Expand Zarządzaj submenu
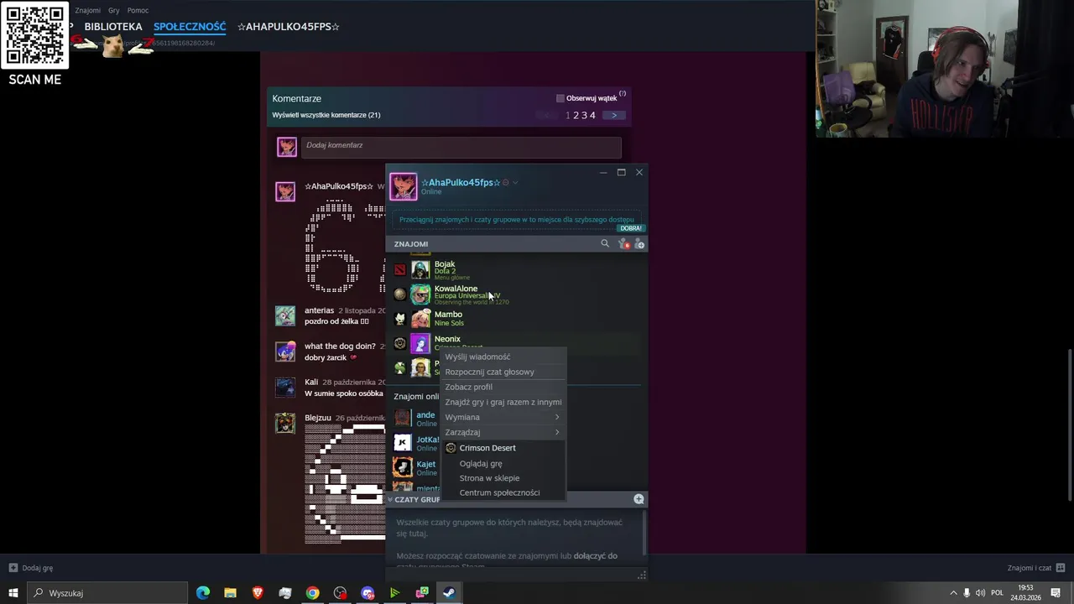Viewport: 1074px width, 604px height. (x=503, y=432)
